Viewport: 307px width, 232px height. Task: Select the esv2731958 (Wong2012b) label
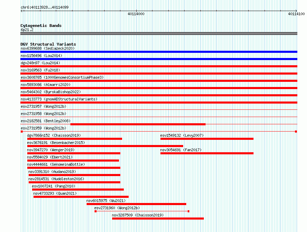click(43, 114)
